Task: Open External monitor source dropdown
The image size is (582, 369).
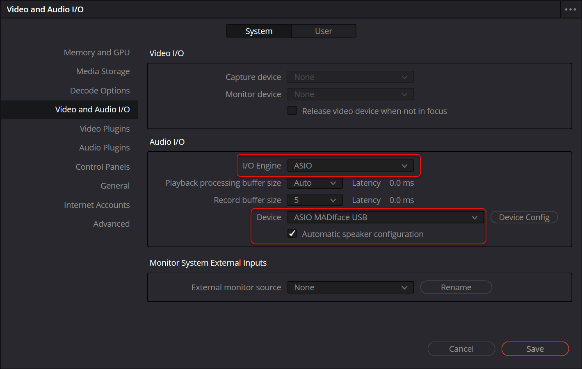Action: [x=351, y=287]
